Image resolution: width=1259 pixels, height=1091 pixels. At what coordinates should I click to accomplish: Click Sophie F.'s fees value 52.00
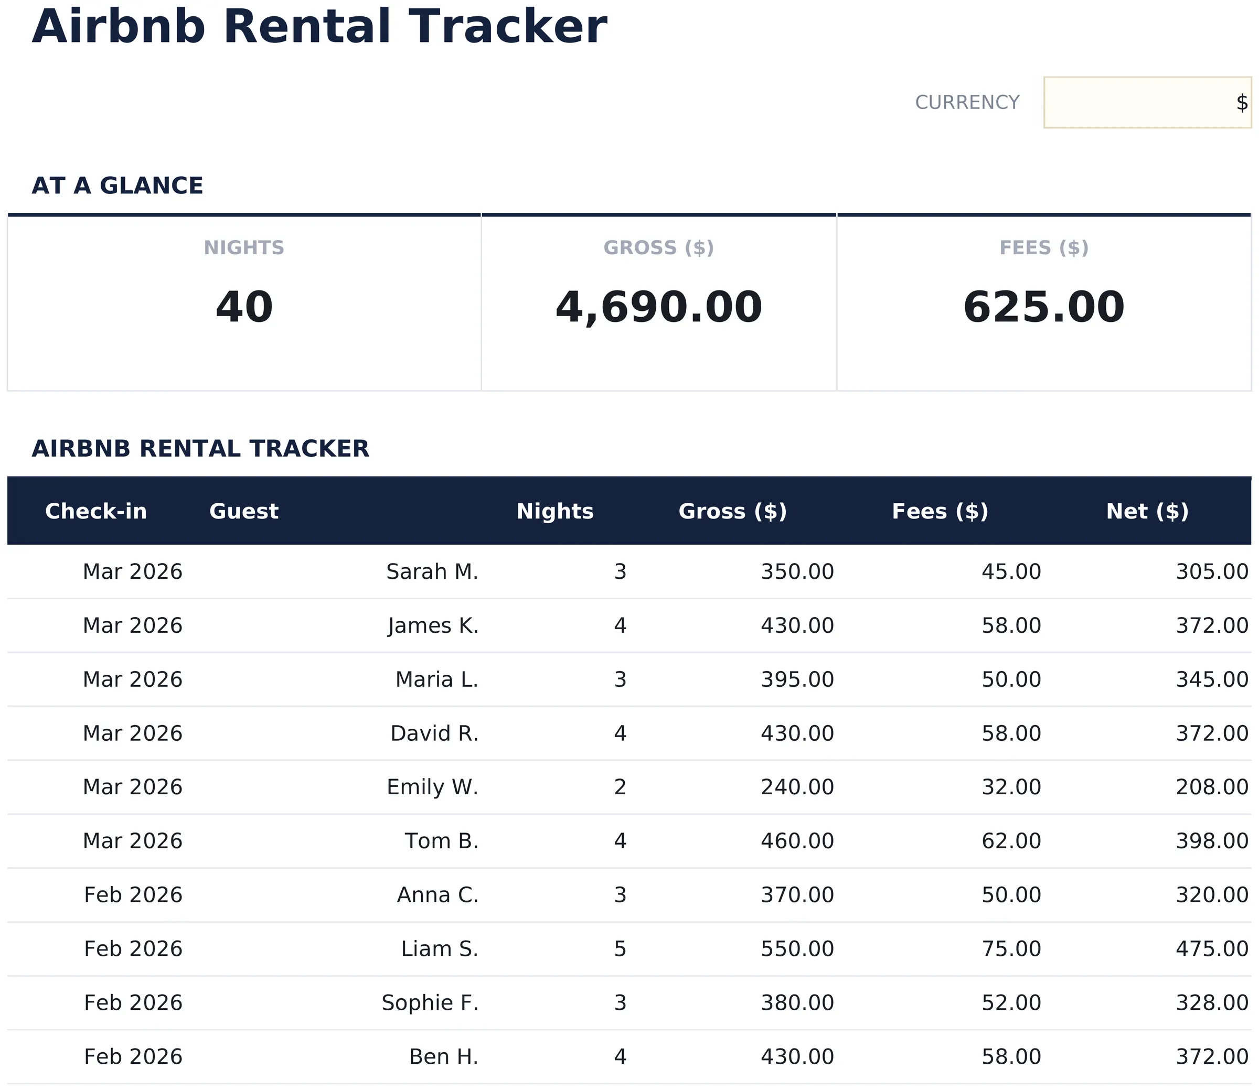[x=1011, y=1003]
